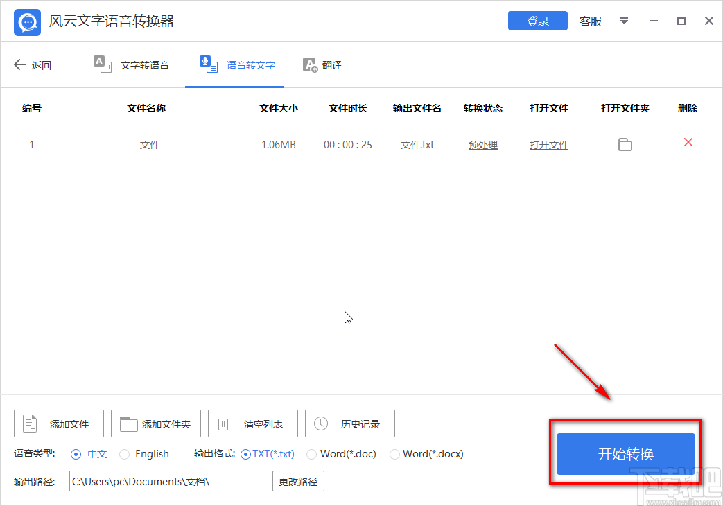Select TXT(*.txt) output format option
Viewport: 723px width, 506px height.
(245, 454)
